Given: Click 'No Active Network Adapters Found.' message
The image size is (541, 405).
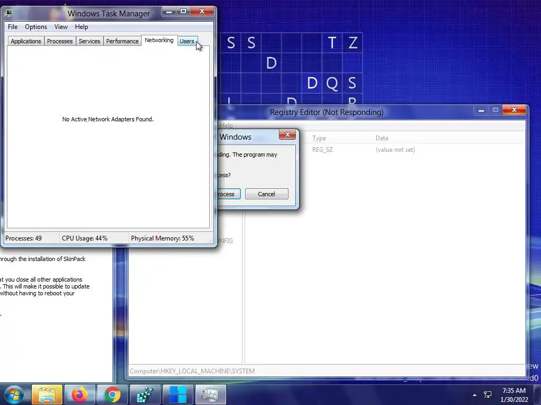Looking at the screenshot, I should click(108, 119).
